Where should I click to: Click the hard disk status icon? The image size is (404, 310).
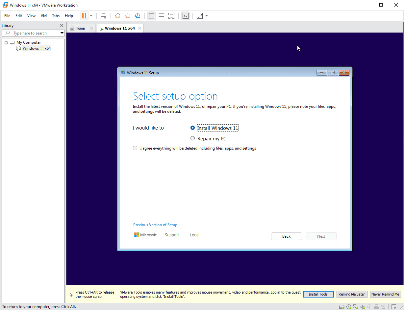(x=341, y=307)
